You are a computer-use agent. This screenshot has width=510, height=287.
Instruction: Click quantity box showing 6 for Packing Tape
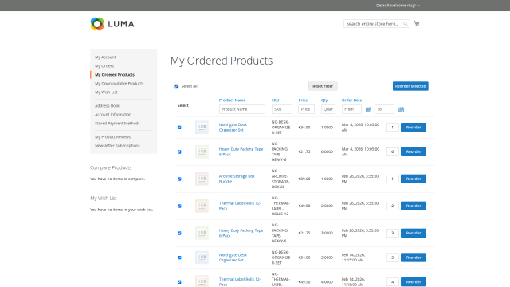[x=393, y=151]
